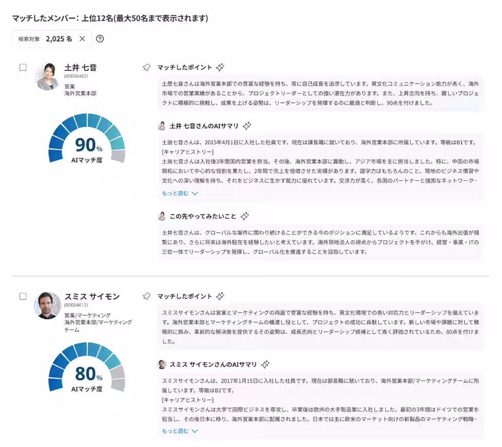Image resolution: width=502 pixels, height=447 pixels.
Task: Click the bookmark icon beside 土井's マッチしたポイント
Action: [145, 67]
